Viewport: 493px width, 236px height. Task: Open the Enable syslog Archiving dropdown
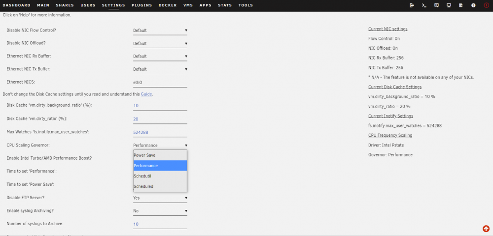(x=160, y=211)
